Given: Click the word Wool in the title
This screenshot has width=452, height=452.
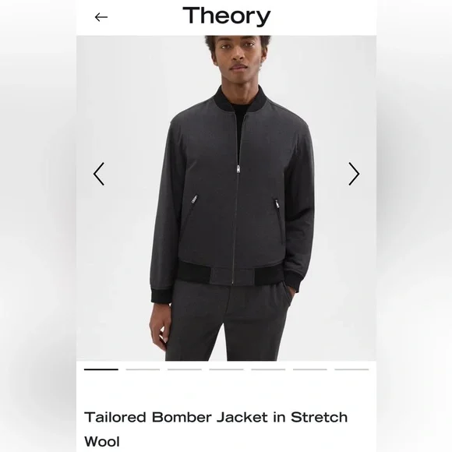Looking at the screenshot, I should (x=102, y=442).
